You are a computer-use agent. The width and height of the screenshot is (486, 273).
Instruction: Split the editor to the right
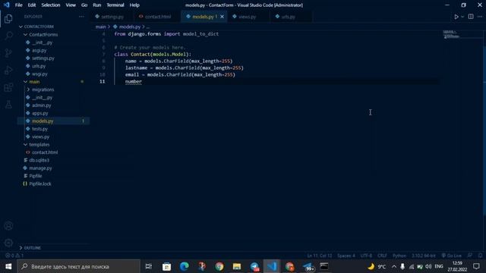pyautogui.click(x=471, y=17)
